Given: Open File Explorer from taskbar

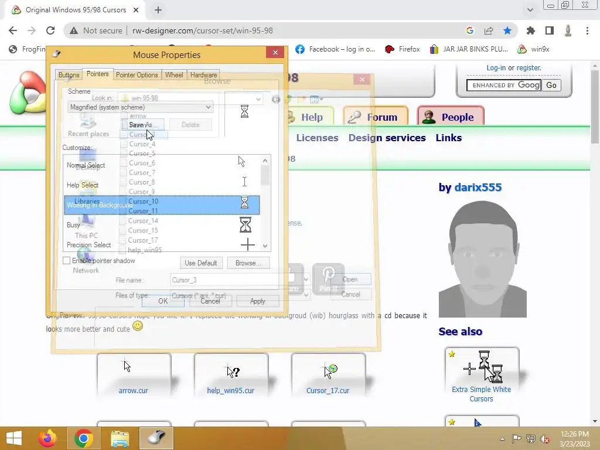Looking at the screenshot, I should tap(120, 438).
